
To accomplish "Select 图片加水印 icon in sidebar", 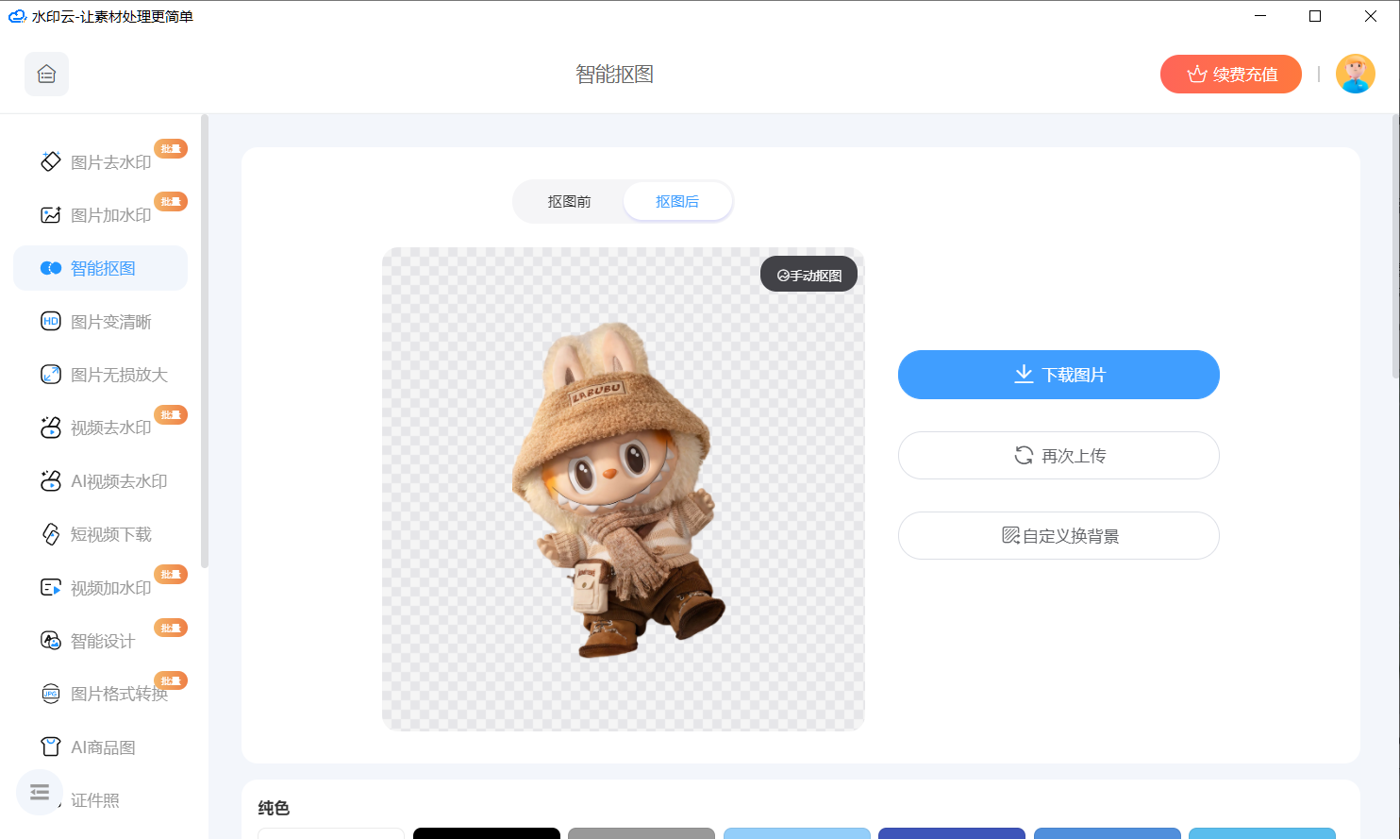I will (x=51, y=215).
